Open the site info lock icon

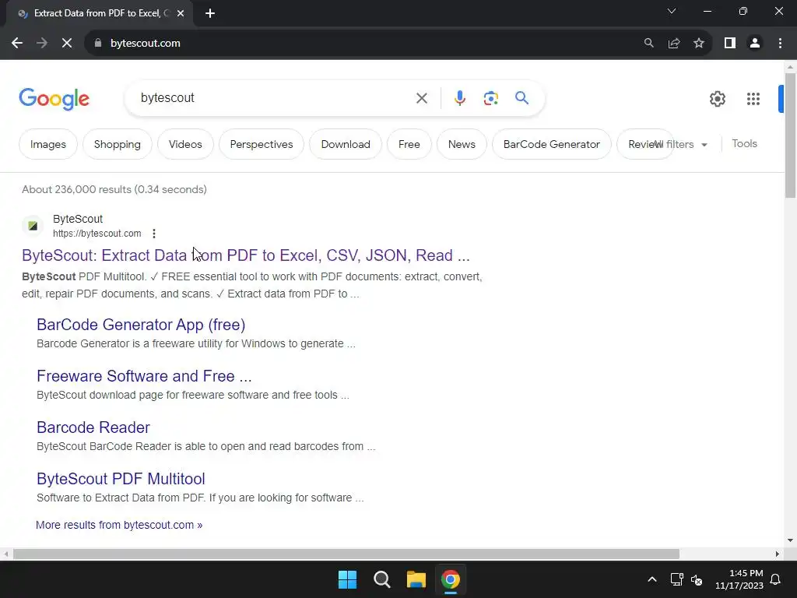click(x=97, y=44)
